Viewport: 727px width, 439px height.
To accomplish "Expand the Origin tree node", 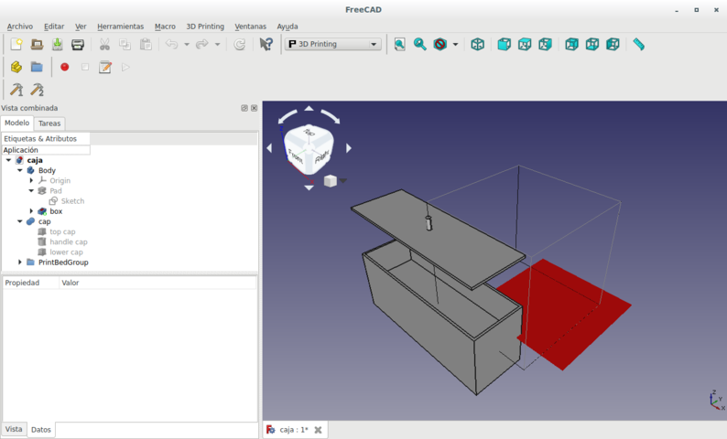I will (x=31, y=180).
